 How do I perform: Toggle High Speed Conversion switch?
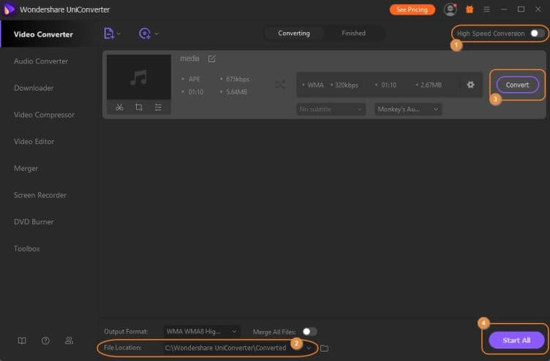click(x=538, y=34)
